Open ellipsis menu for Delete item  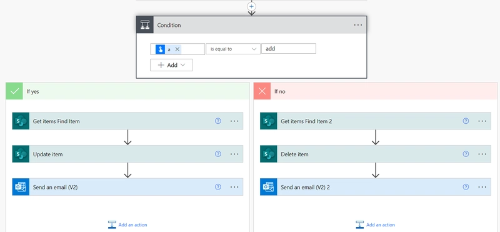coord(482,154)
